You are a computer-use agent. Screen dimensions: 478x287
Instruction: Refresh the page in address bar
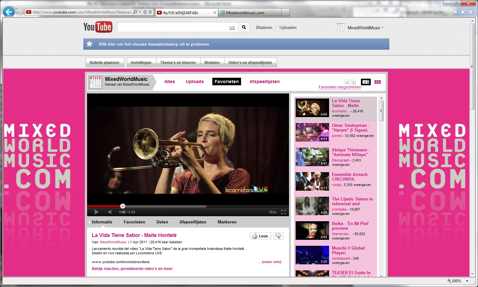[145, 12]
